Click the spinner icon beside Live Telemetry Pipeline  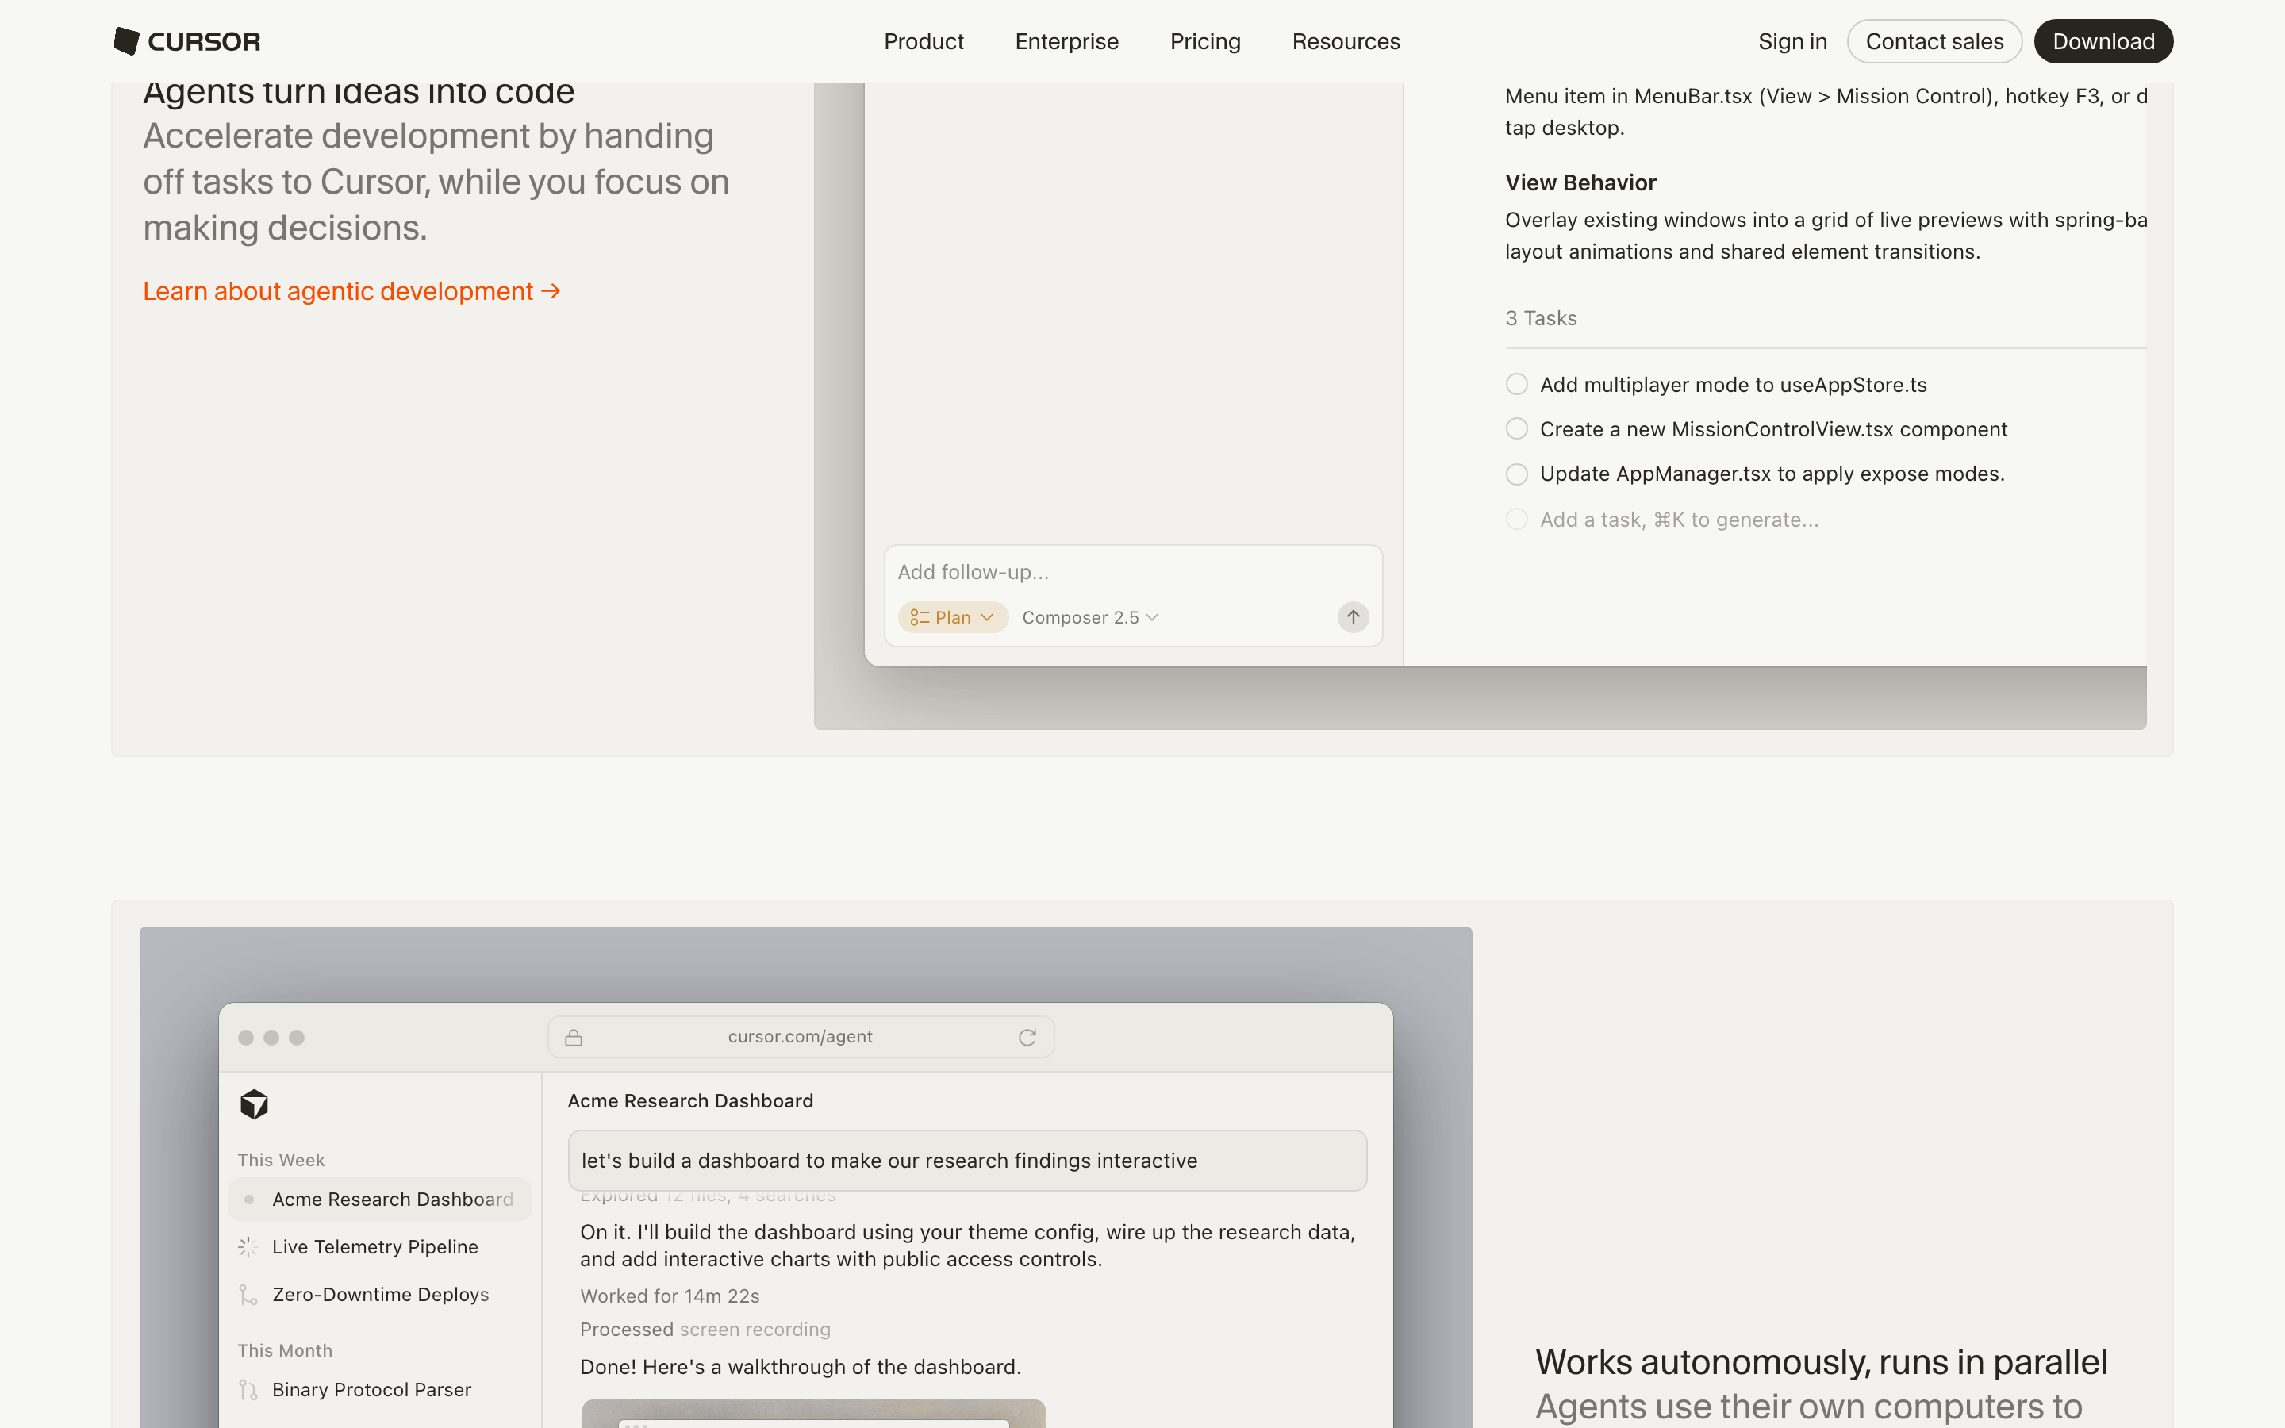(248, 1246)
